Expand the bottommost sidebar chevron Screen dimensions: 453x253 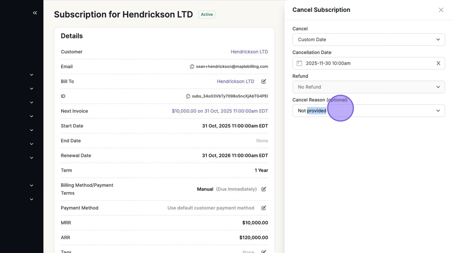point(32,199)
